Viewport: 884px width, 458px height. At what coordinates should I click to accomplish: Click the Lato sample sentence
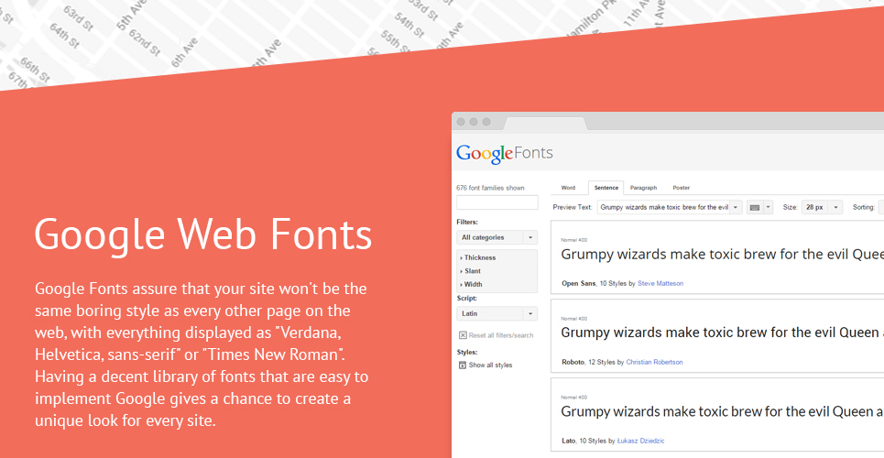coord(722,412)
